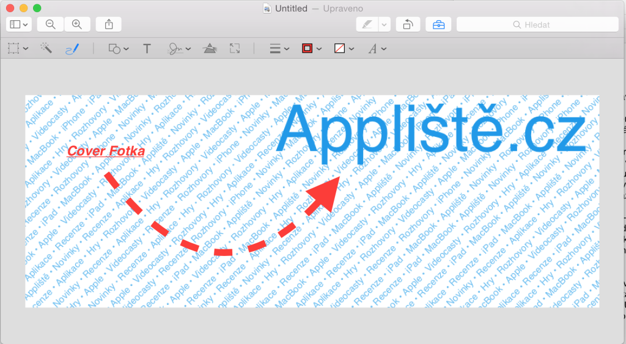Expand the selection tools dropdown arrow

click(x=26, y=49)
